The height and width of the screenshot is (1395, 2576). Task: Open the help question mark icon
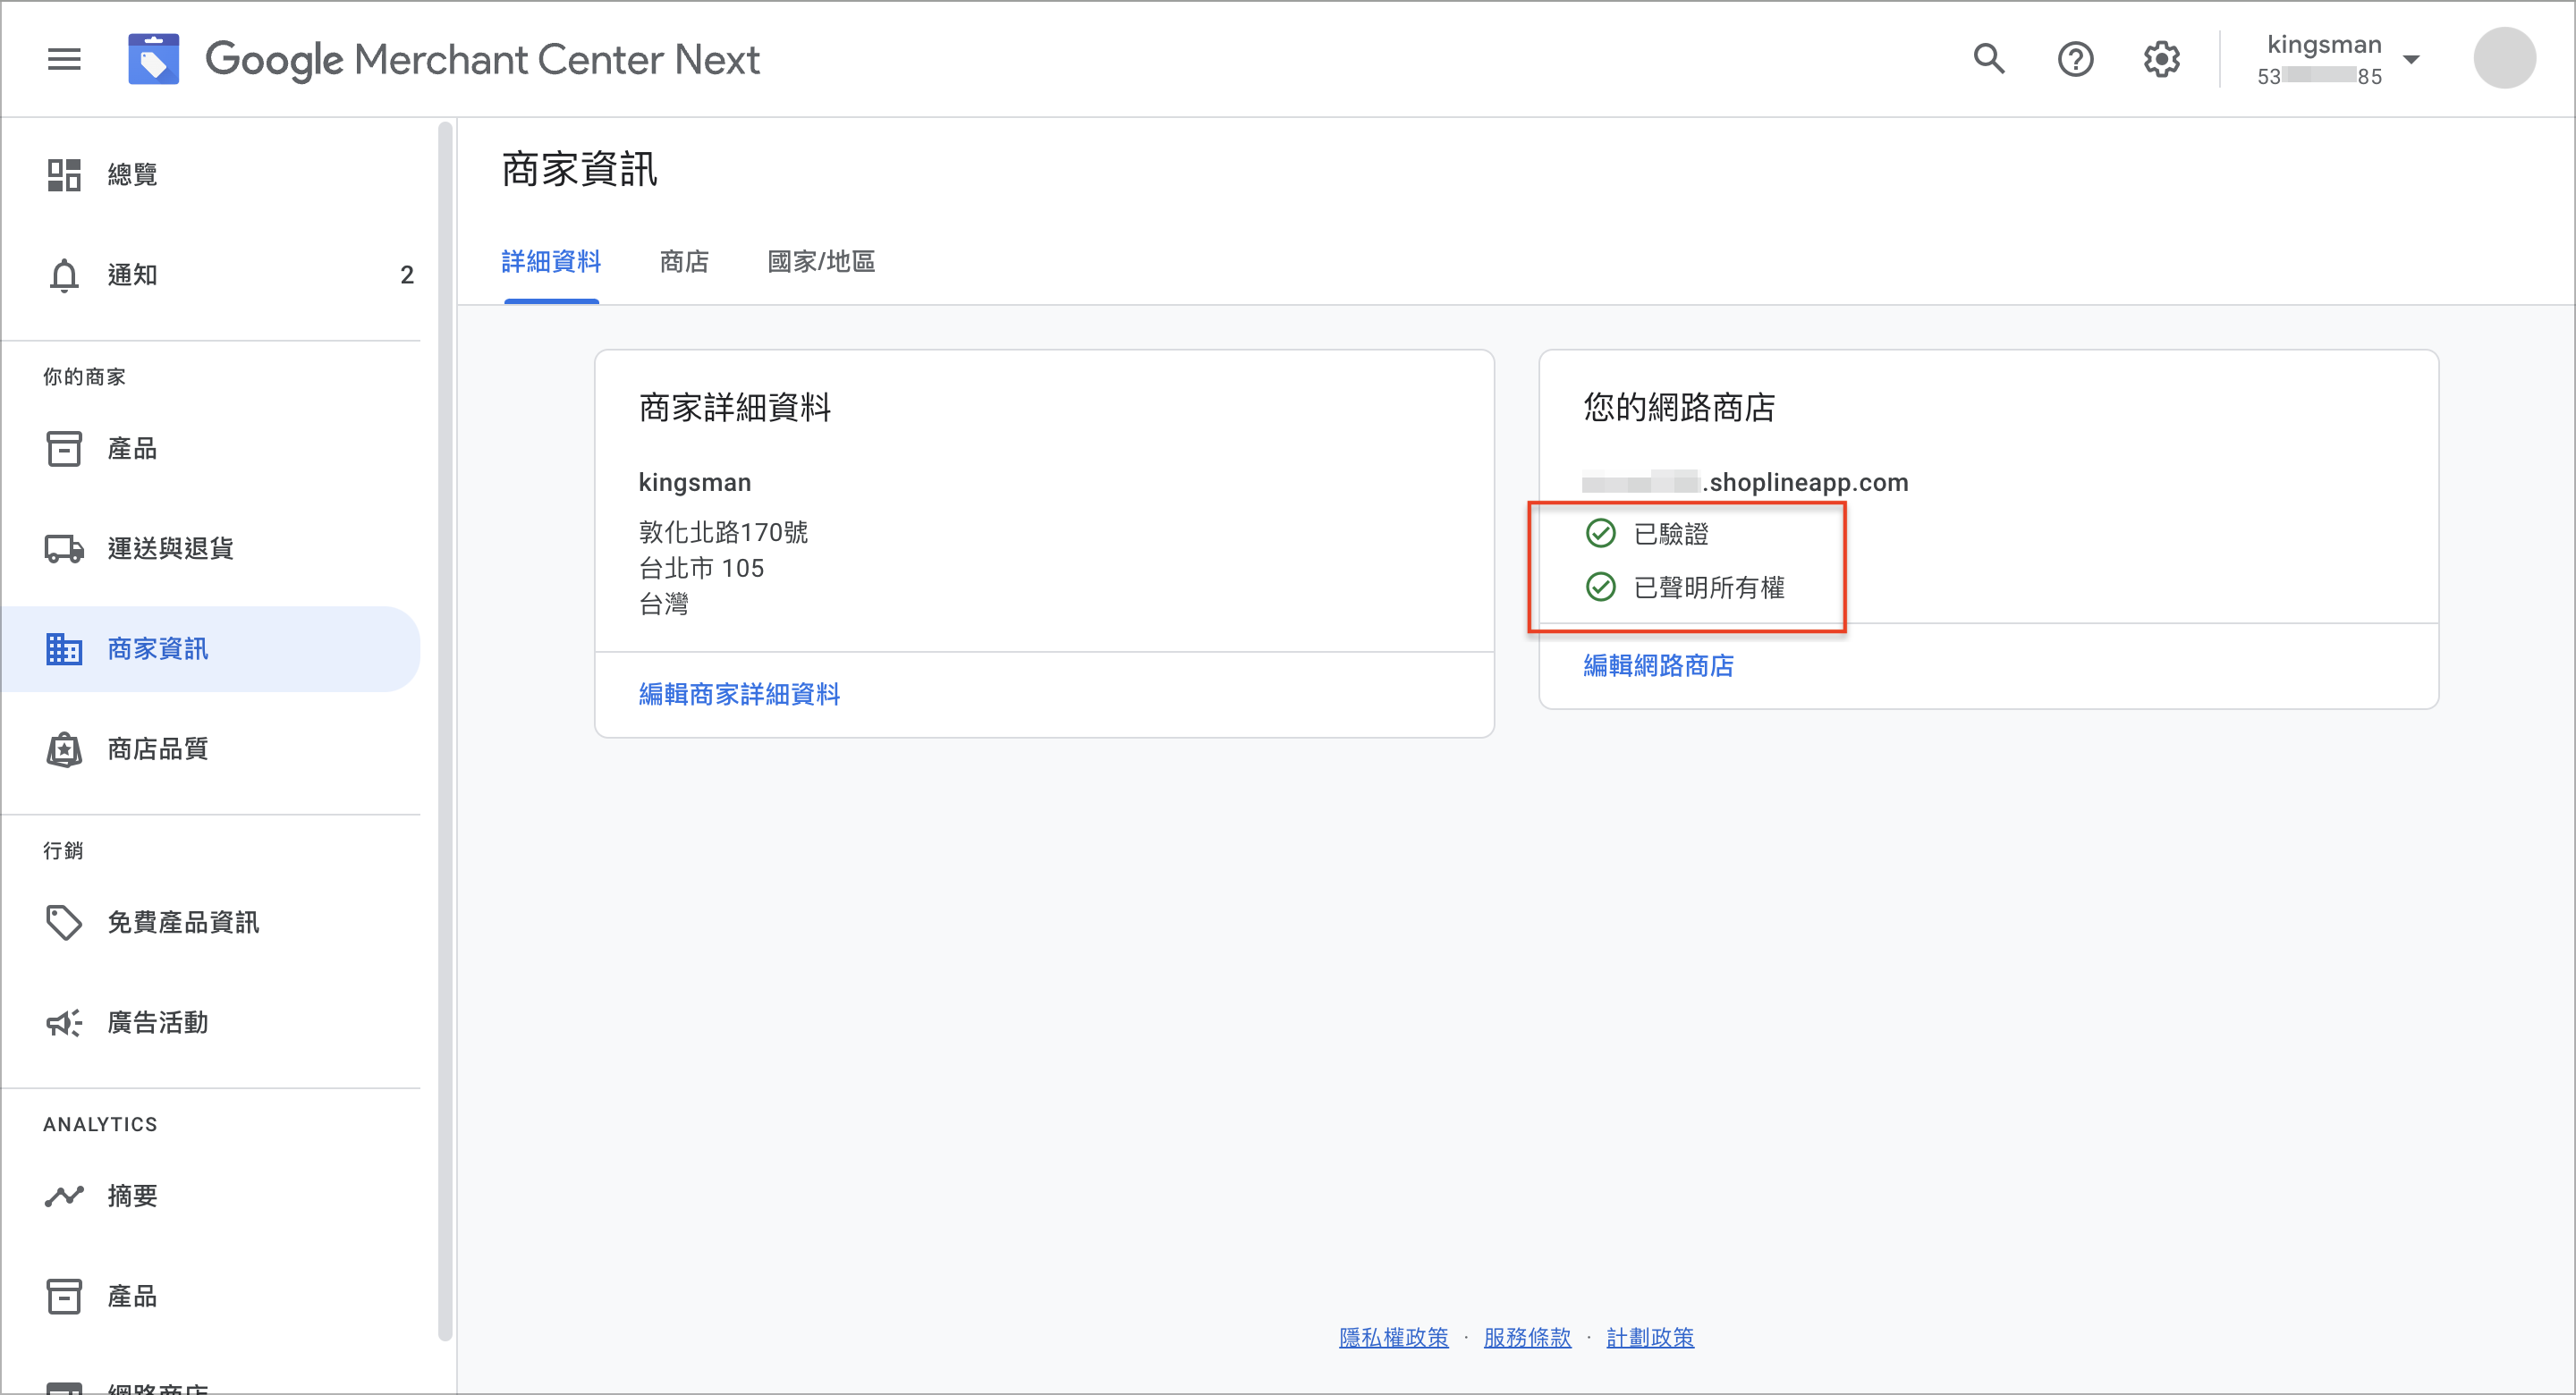[2075, 60]
